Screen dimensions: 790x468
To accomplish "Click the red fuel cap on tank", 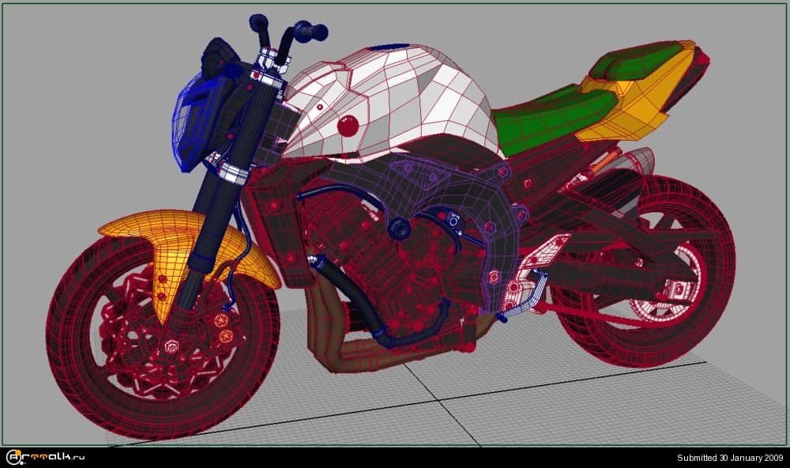I will (347, 125).
